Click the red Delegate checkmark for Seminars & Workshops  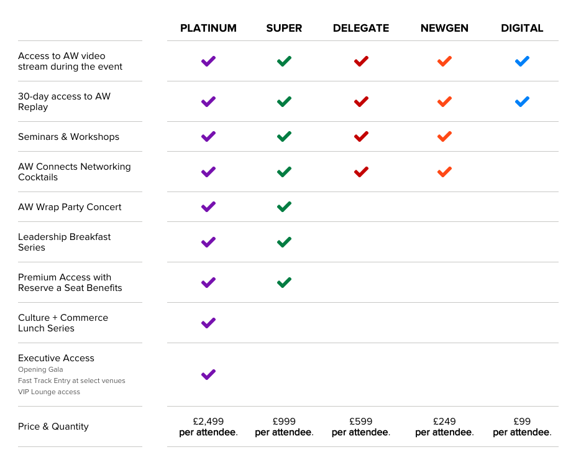tap(361, 136)
